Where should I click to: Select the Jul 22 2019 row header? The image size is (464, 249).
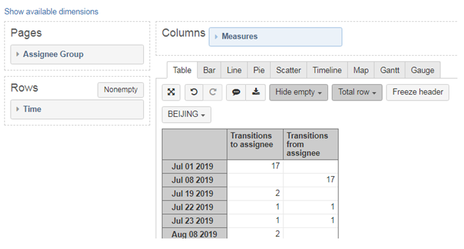(x=195, y=208)
